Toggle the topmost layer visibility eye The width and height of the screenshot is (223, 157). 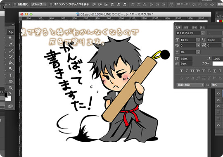218,93
